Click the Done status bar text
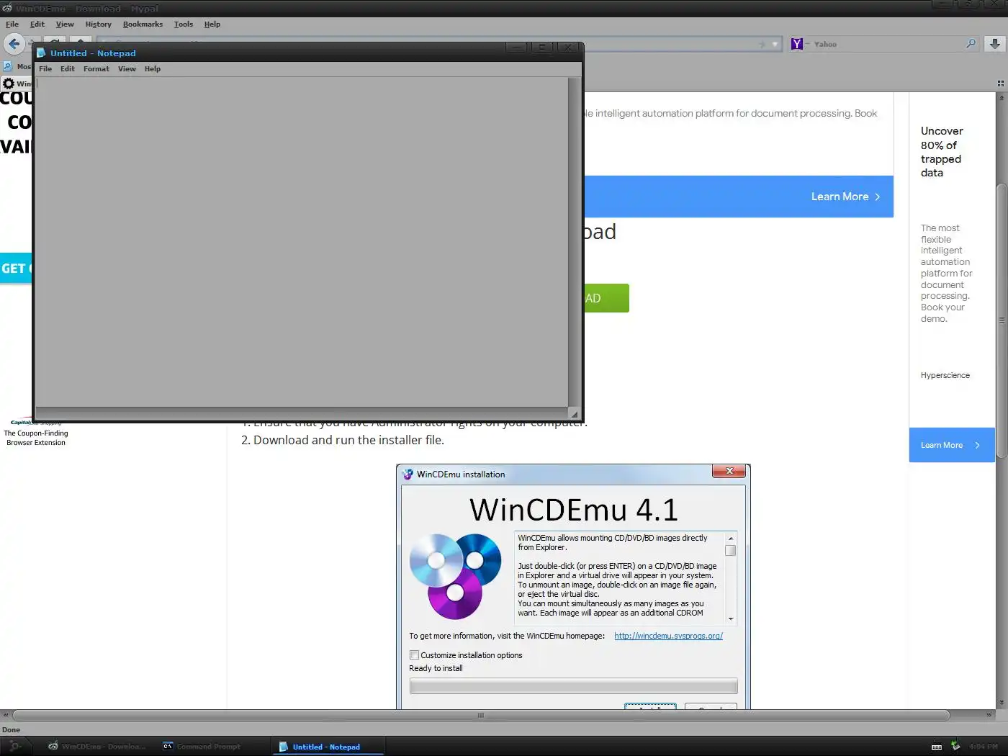This screenshot has width=1008, height=756. point(11,729)
